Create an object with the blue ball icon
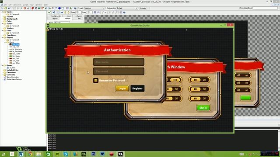Screen dimensions: 280x157 (59, 8)
